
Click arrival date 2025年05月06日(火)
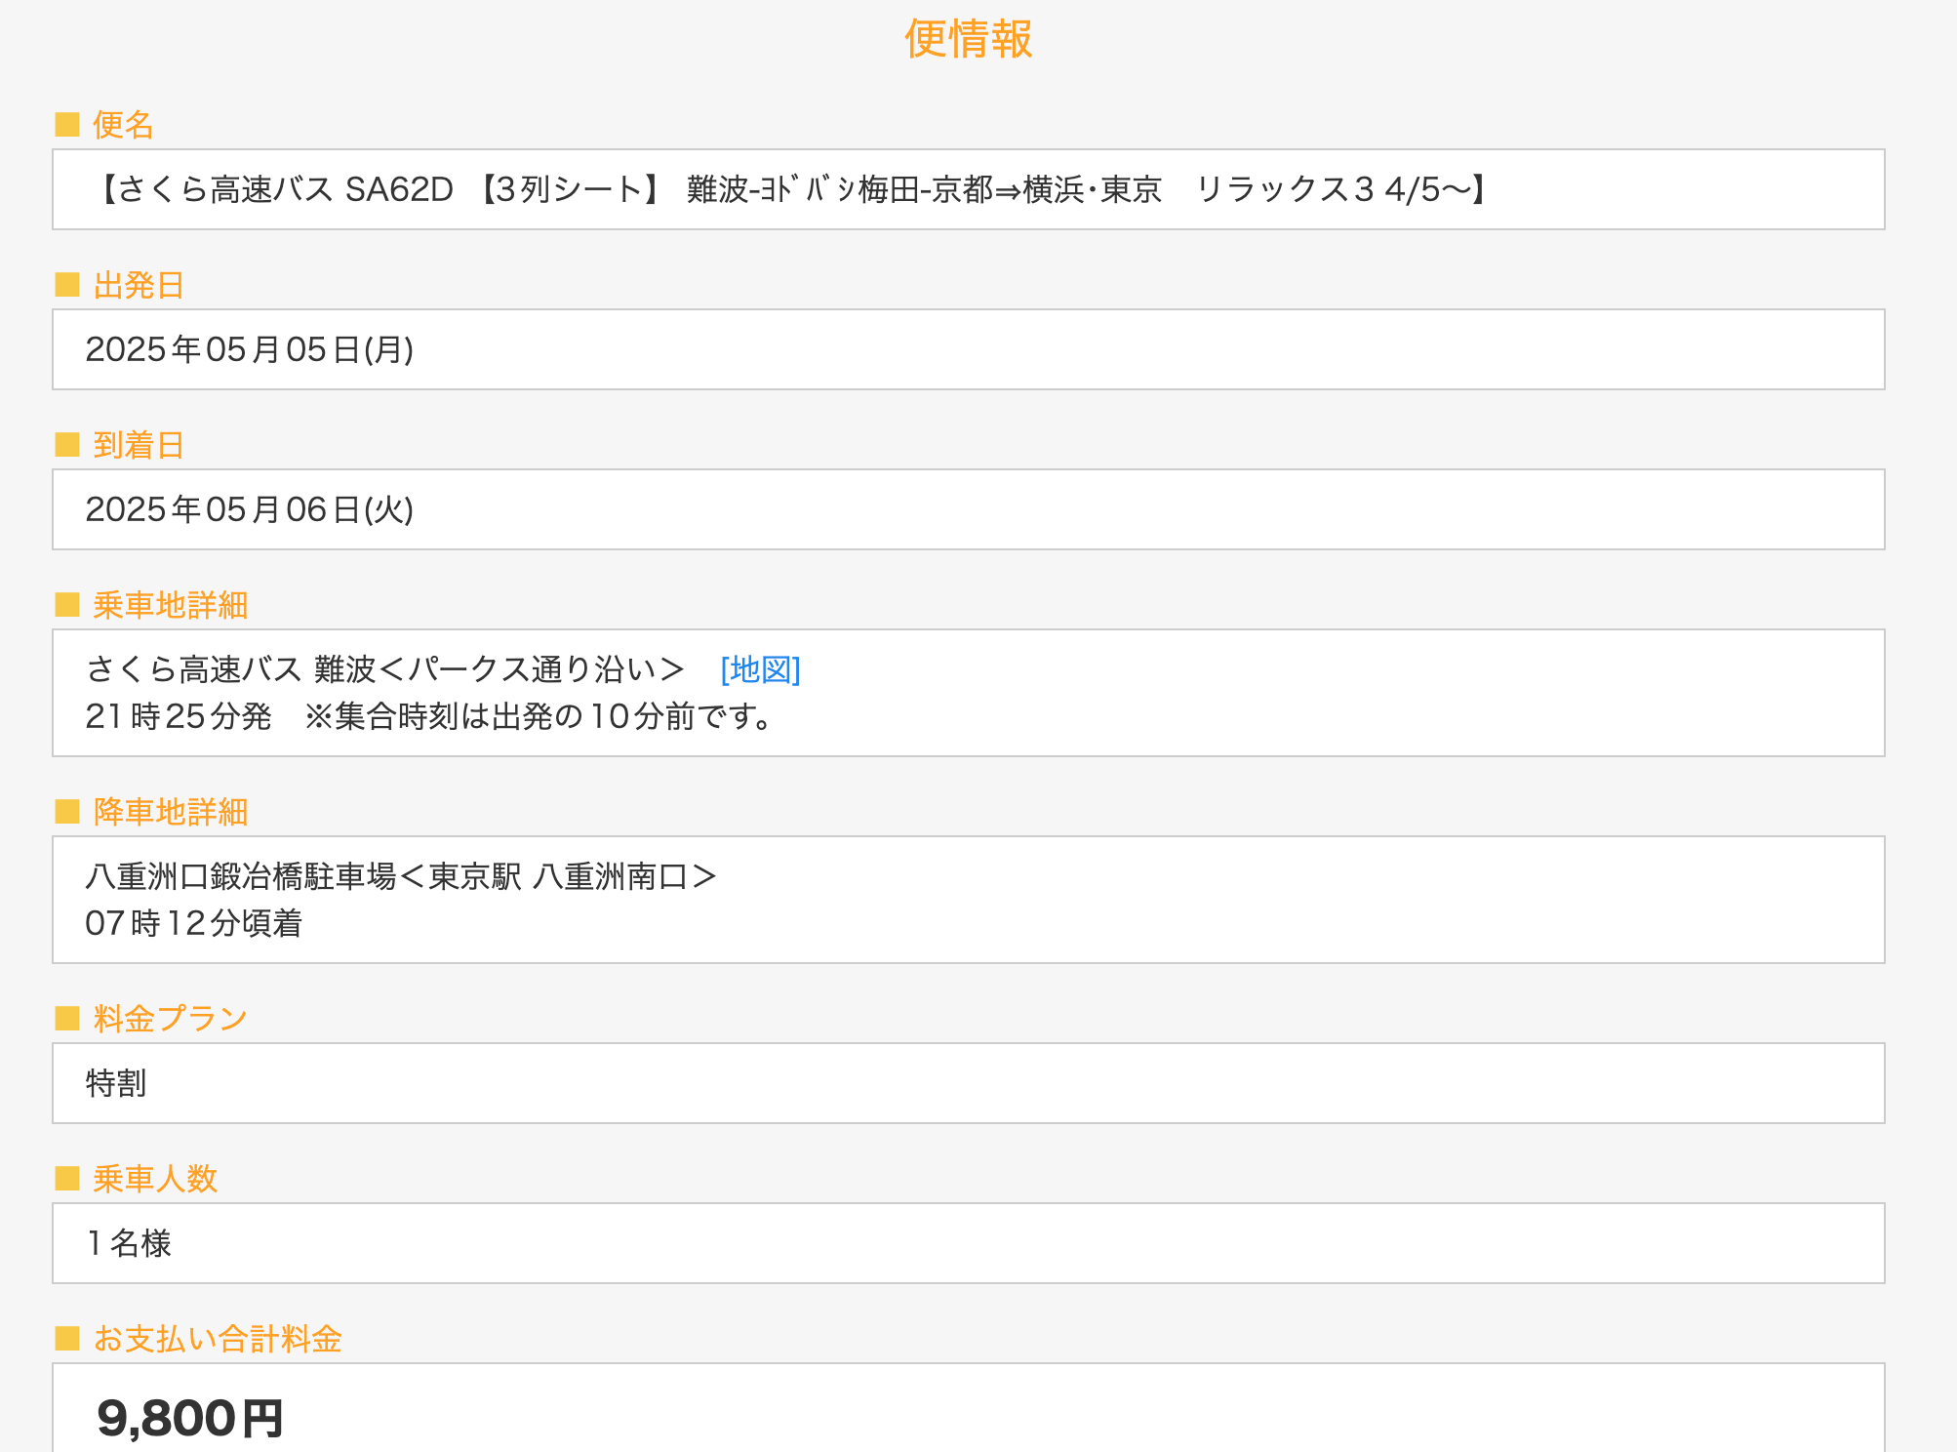pyautogui.click(x=250, y=509)
